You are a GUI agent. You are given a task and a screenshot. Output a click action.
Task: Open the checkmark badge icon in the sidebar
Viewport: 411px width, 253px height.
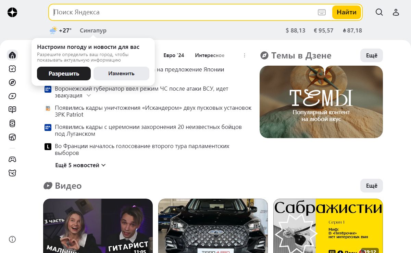pyautogui.click(x=12, y=69)
